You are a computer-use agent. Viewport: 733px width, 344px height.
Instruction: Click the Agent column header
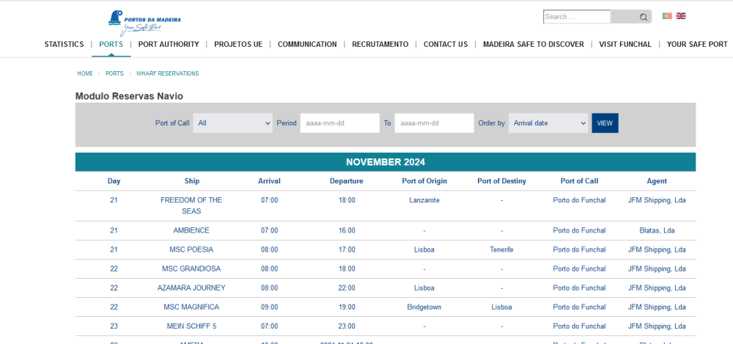(657, 181)
